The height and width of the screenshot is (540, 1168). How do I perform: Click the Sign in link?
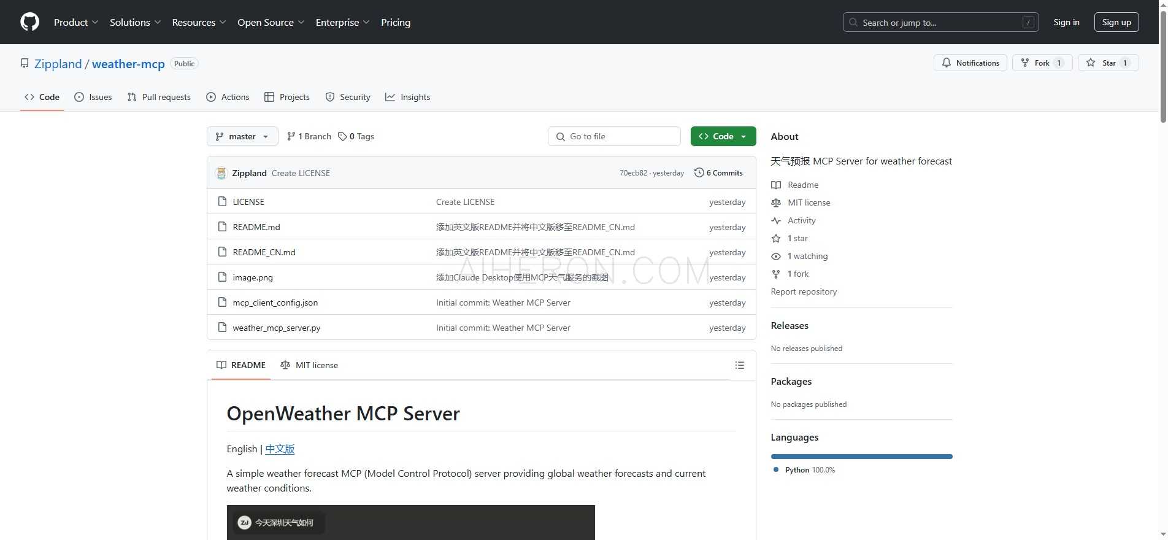tap(1066, 22)
